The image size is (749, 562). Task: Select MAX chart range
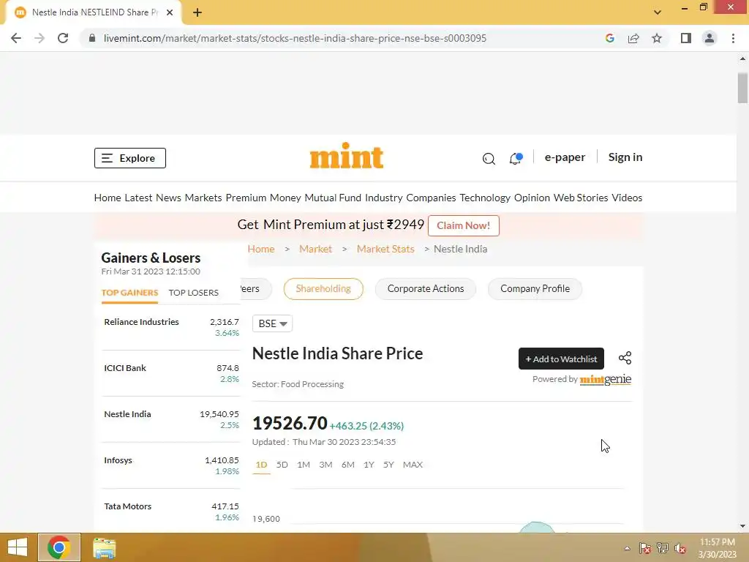413,465
